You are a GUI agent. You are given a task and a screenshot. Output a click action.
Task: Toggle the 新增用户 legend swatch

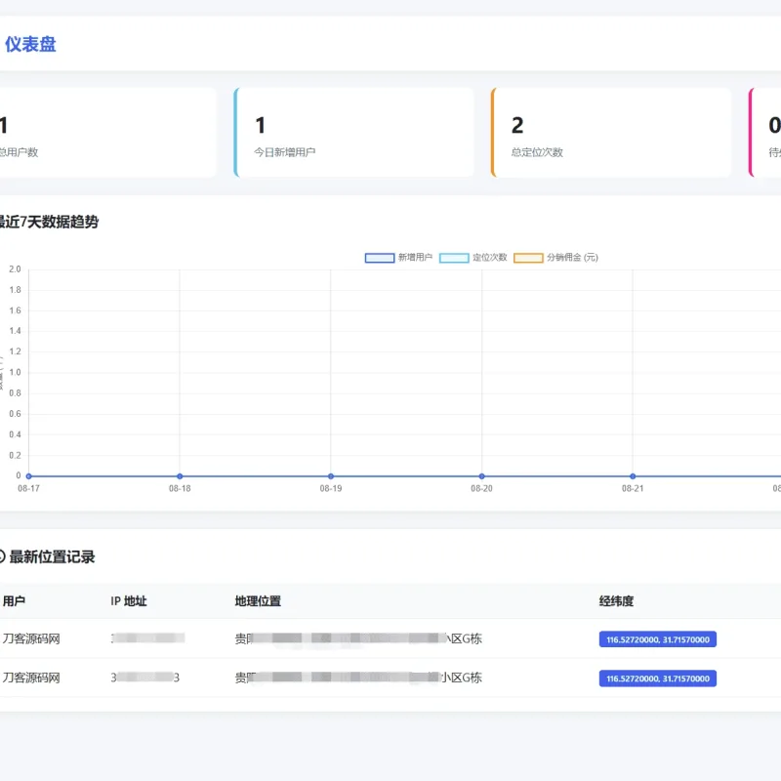point(380,258)
